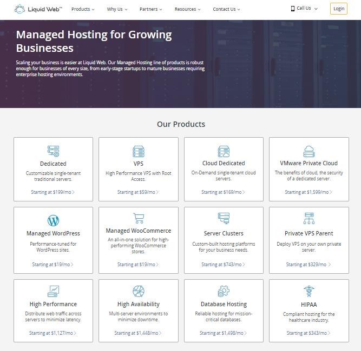The width and height of the screenshot is (361, 351).
Task: Open High Performance Starting at $1,127/mo link
Action: [52, 333]
